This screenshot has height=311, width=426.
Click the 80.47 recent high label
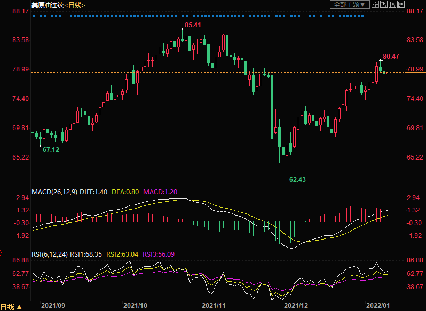tap(391, 56)
